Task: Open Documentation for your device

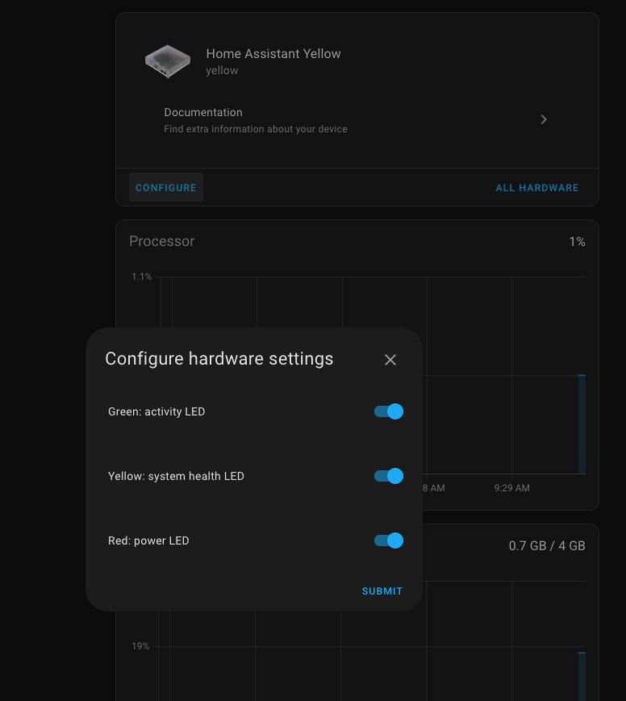Action: (357, 120)
